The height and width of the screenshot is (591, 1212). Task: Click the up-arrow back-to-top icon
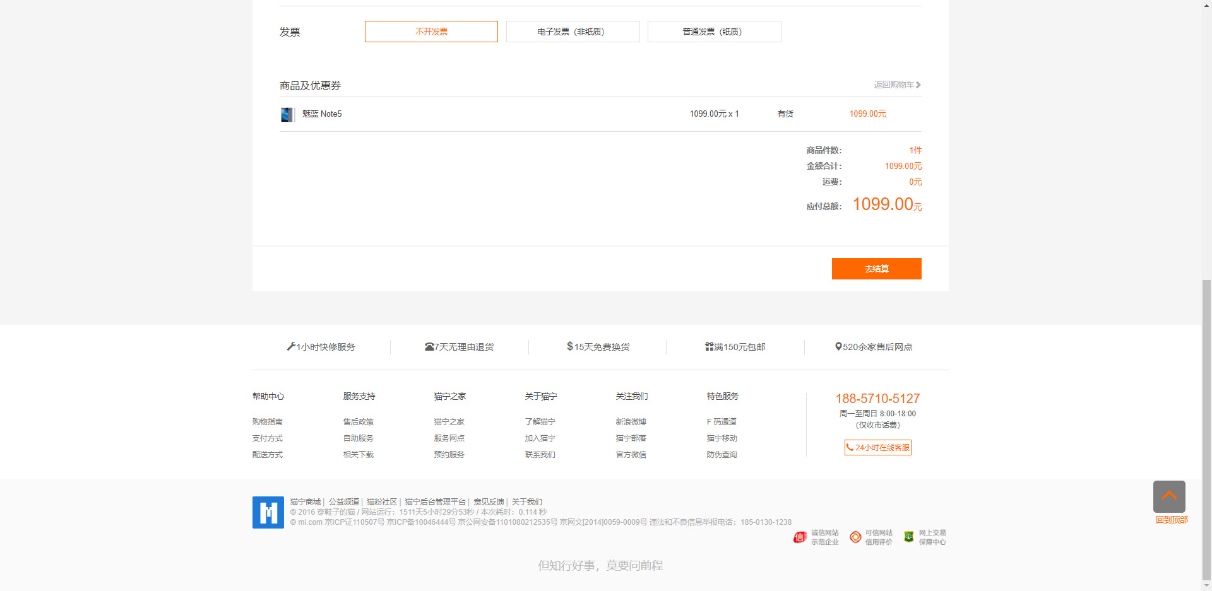click(1169, 496)
